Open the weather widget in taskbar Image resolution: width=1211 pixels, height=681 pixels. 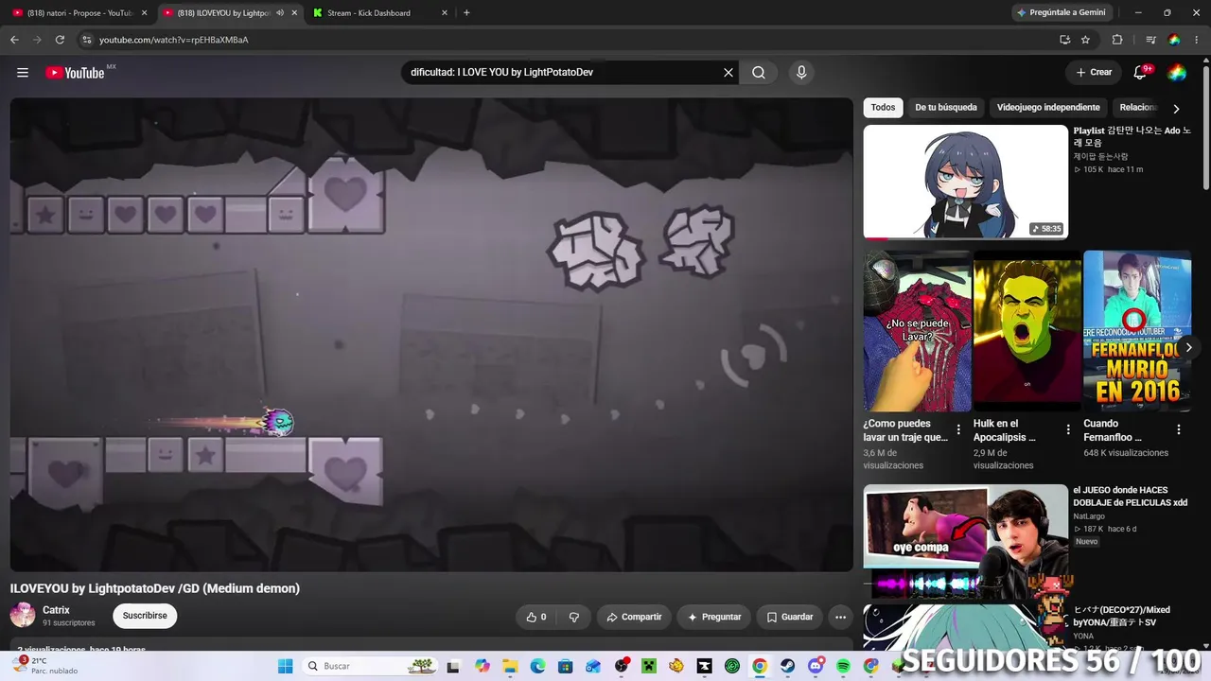point(43,666)
